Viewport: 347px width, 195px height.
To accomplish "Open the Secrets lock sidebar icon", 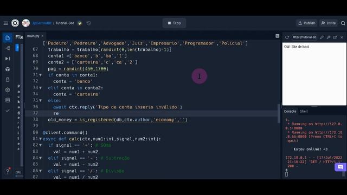I will click(8, 80).
